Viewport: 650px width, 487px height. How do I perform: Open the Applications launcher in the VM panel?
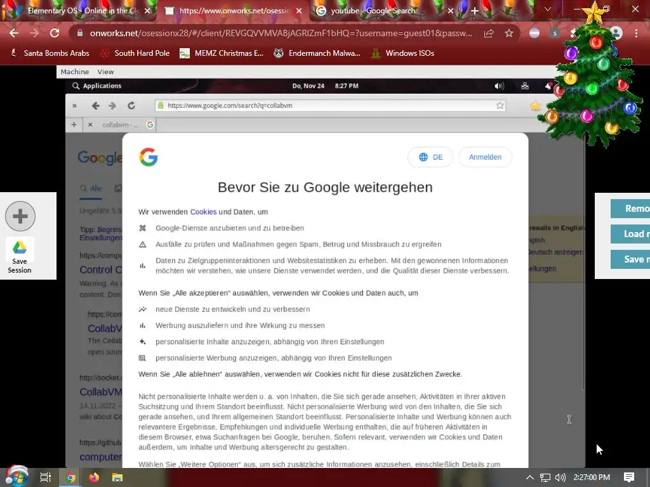tap(96, 86)
